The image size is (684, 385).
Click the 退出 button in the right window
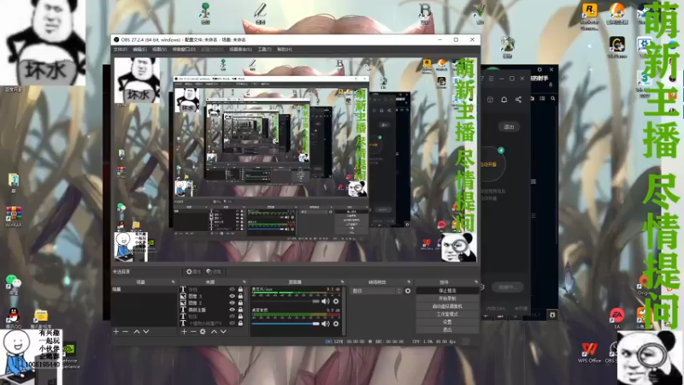[x=509, y=127]
